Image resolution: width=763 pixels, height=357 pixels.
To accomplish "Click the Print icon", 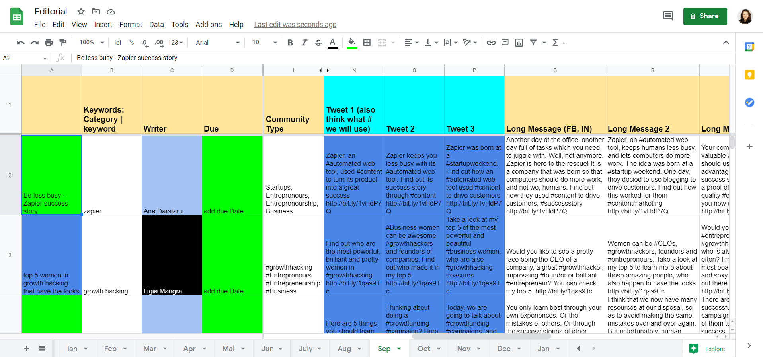I will [x=49, y=43].
